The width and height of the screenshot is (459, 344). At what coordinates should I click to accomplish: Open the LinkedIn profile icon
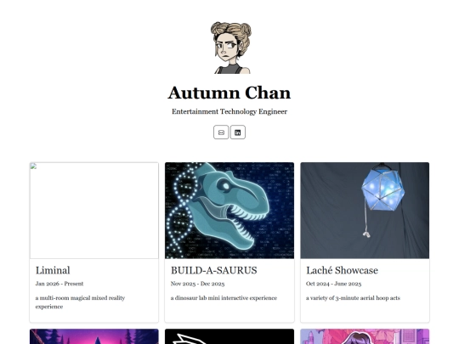click(x=238, y=133)
